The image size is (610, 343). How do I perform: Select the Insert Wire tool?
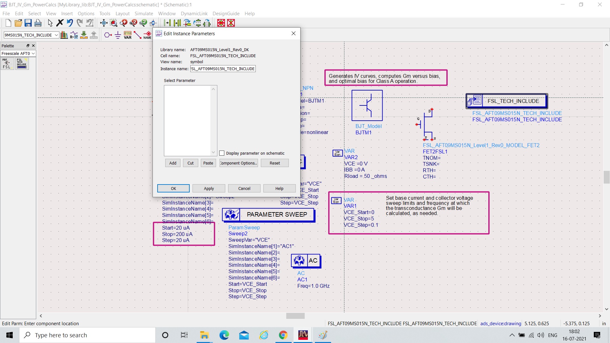[137, 35]
